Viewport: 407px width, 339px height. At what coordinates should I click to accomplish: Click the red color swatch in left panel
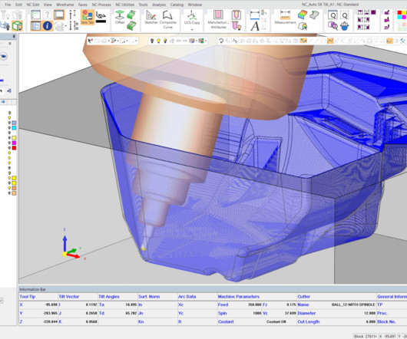14,148
